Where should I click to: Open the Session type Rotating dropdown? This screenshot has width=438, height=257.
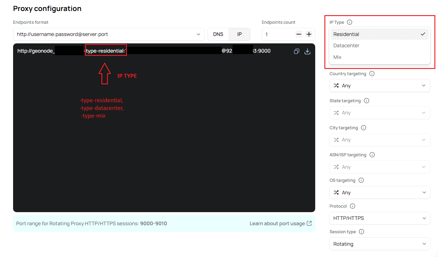(x=380, y=244)
